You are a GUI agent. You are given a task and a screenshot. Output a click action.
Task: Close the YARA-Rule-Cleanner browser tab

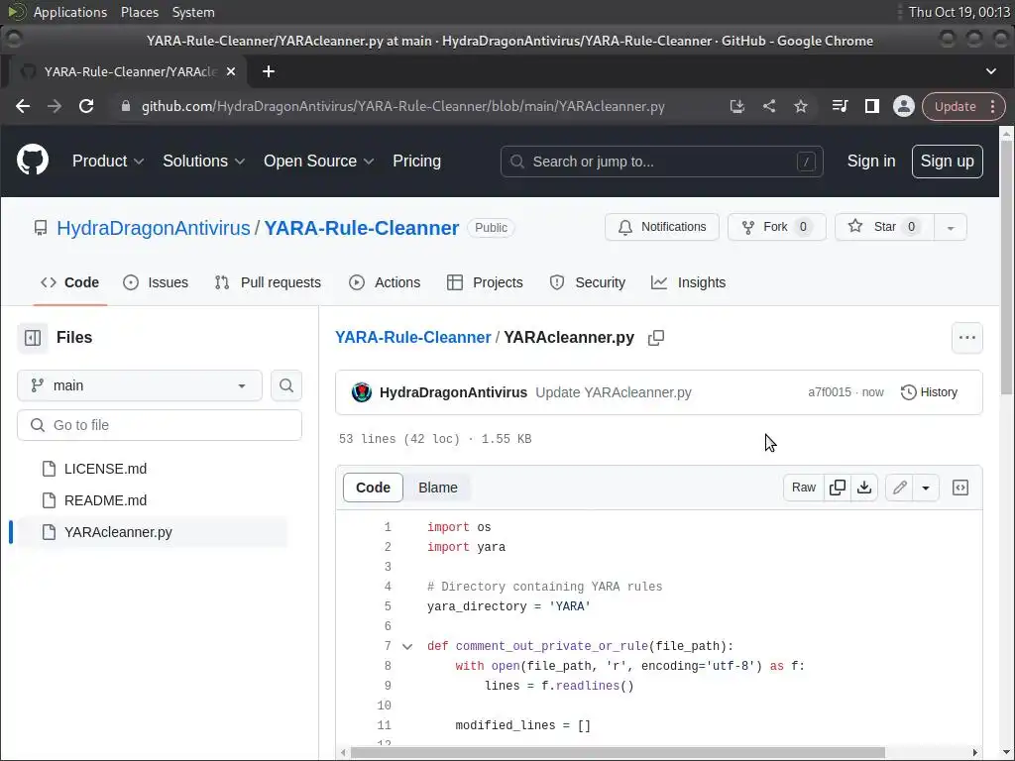(230, 71)
